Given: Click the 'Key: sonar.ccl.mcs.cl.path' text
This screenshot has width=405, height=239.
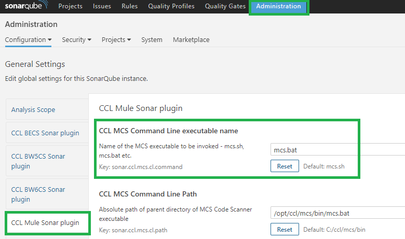Looking at the screenshot, I should coord(133,230).
